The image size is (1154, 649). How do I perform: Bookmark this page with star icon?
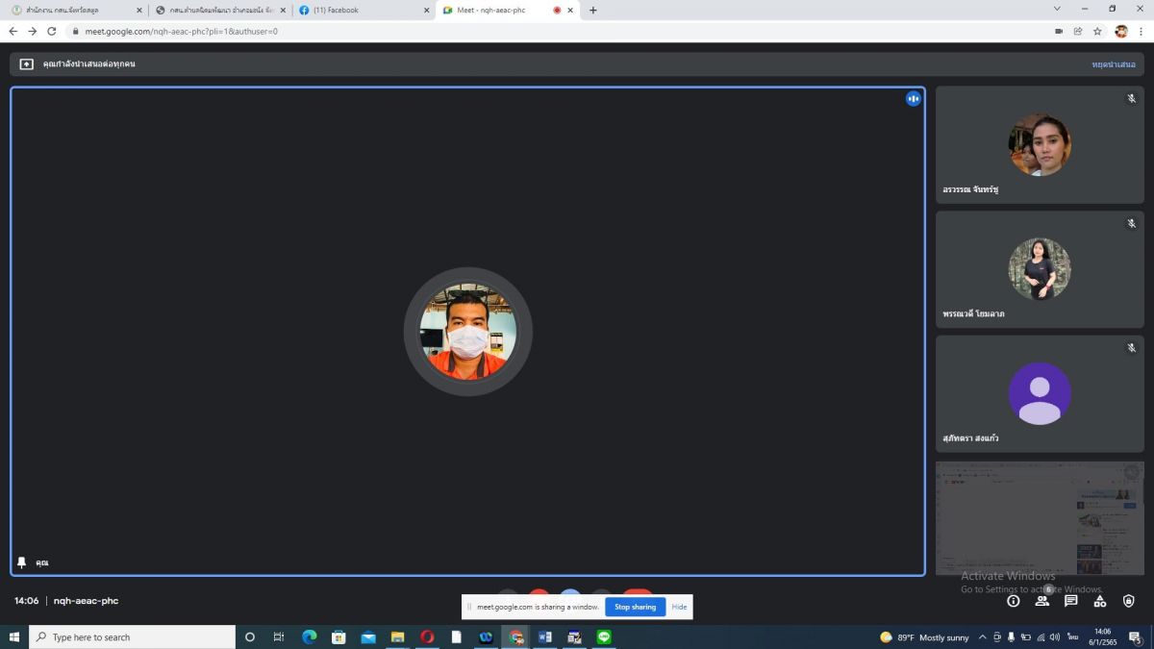pyautogui.click(x=1097, y=31)
